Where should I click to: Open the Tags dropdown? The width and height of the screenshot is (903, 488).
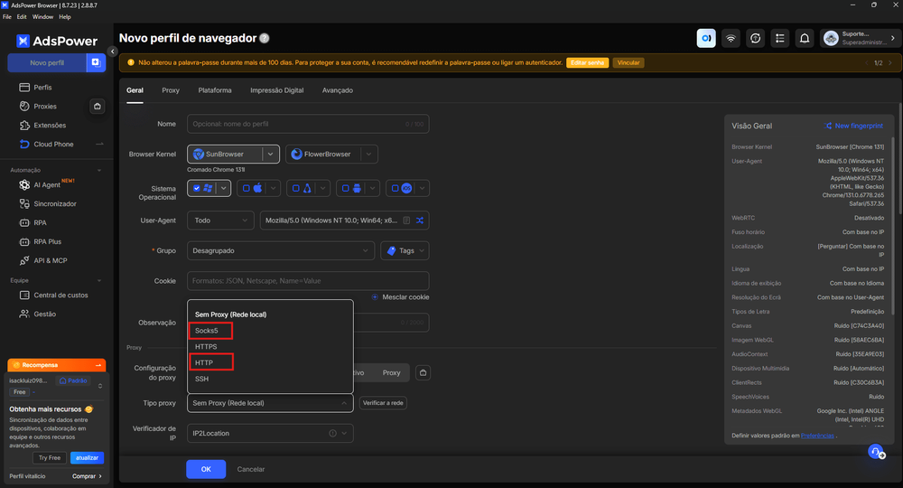click(x=405, y=250)
